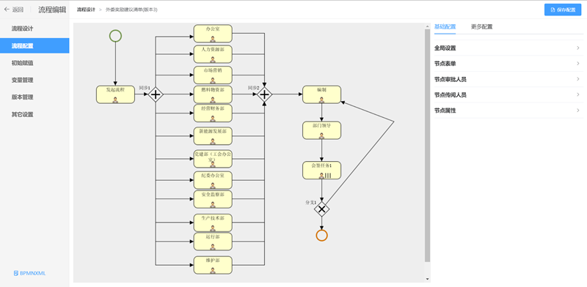Select the 燃料物资部 task node
Screen dimensions: 587x287
point(213,94)
